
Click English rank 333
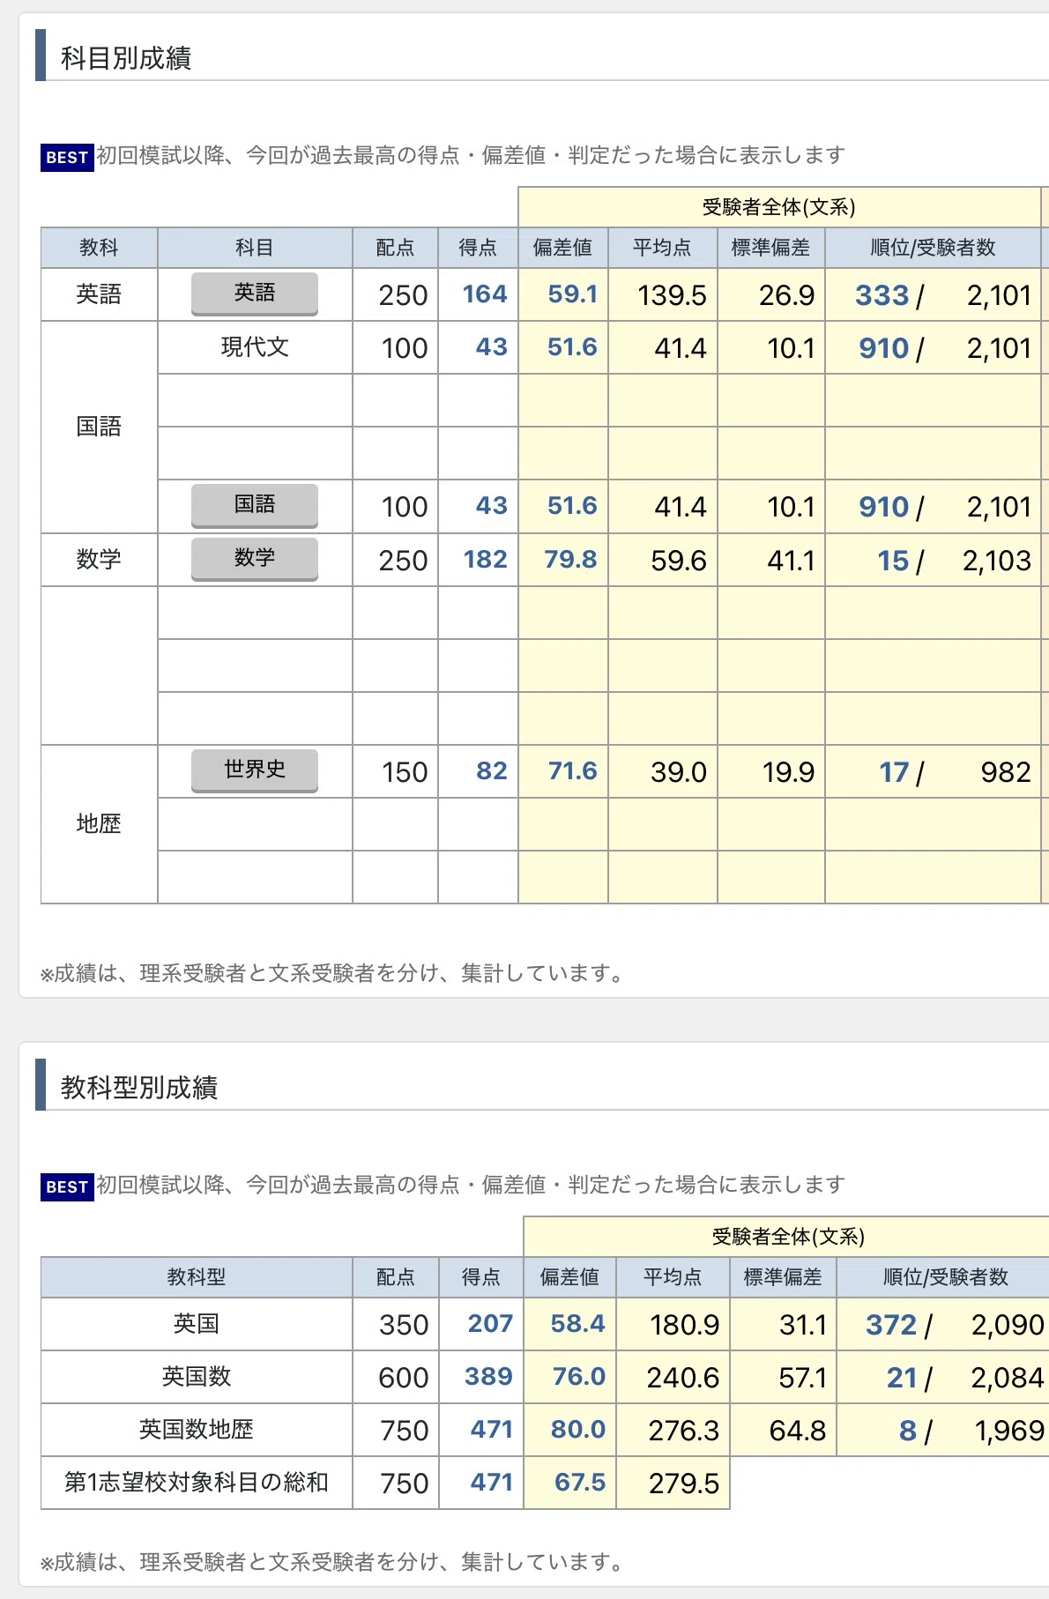[x=882, y=295]
